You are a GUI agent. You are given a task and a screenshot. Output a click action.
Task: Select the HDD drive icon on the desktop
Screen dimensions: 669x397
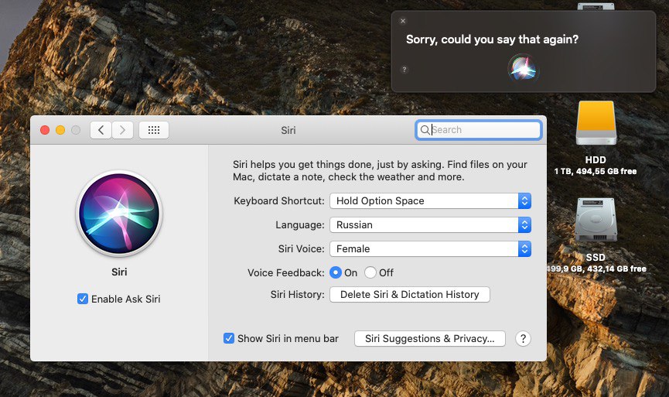pos(596,123)
